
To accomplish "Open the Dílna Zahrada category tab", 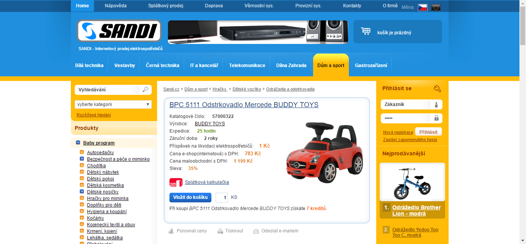I will [x=291, y=66].
